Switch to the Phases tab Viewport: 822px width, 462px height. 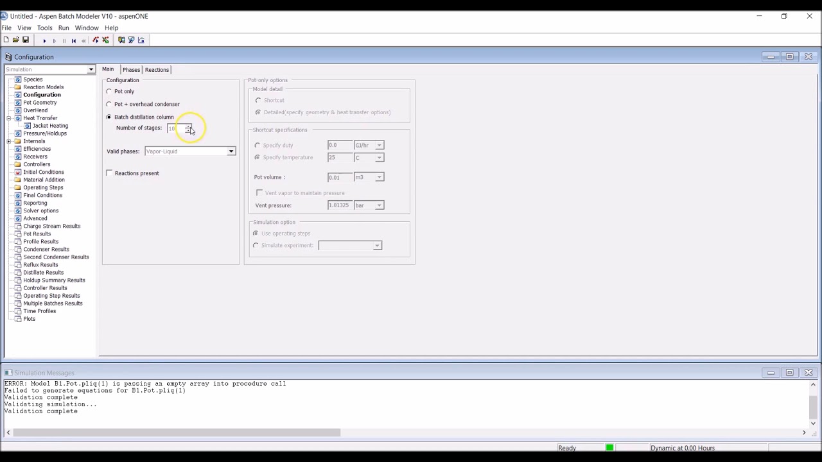[131, 69]
